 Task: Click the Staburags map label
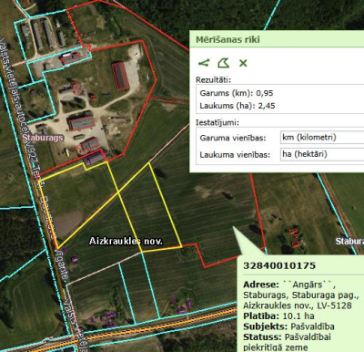tap(43, 138)
